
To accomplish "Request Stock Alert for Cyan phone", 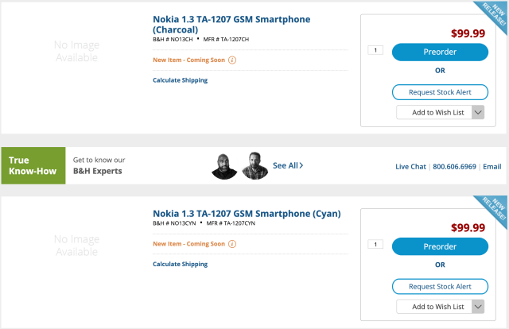I will (x=440, y=286).
